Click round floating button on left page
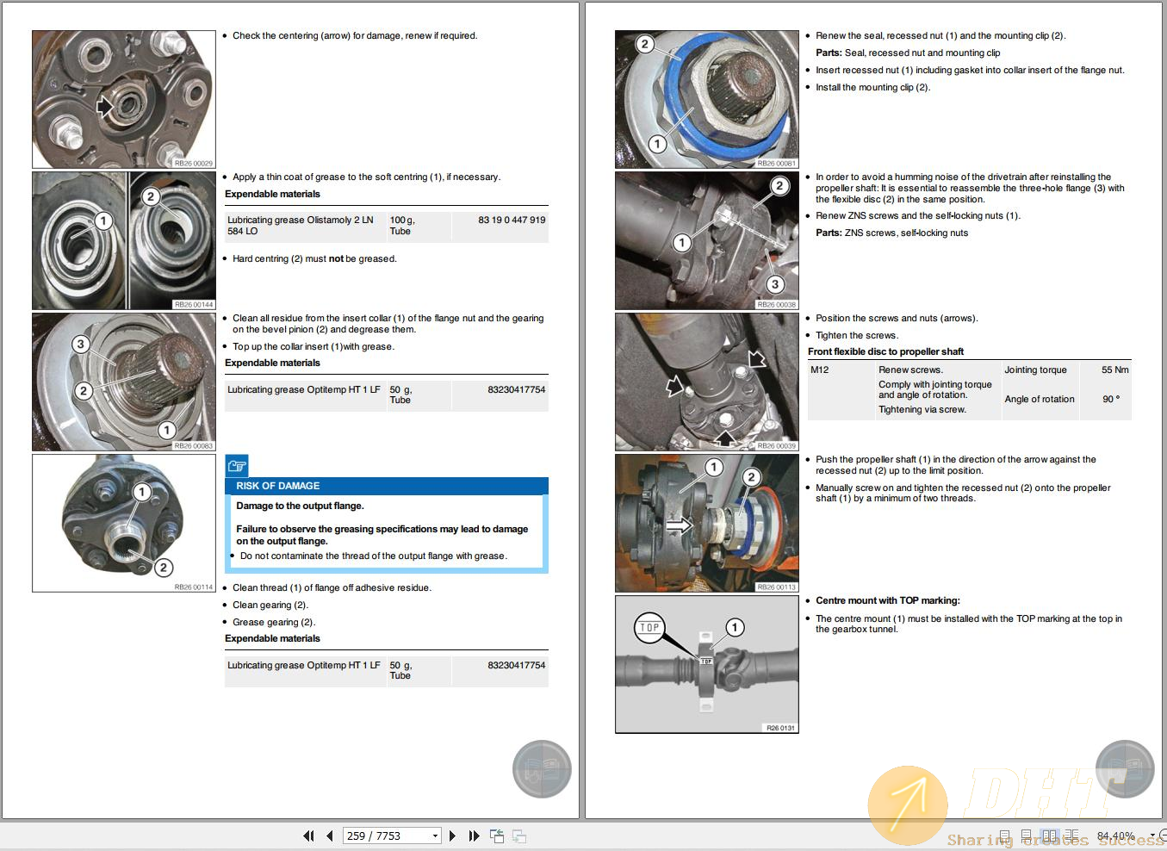 (x=542, y=769)
